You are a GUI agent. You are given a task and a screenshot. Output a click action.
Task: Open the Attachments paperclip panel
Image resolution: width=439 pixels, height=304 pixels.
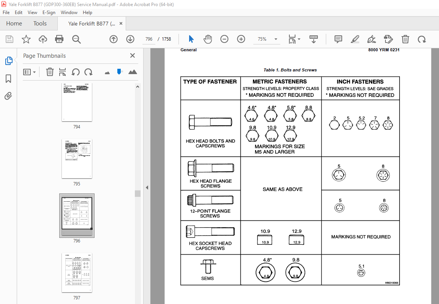8,96
